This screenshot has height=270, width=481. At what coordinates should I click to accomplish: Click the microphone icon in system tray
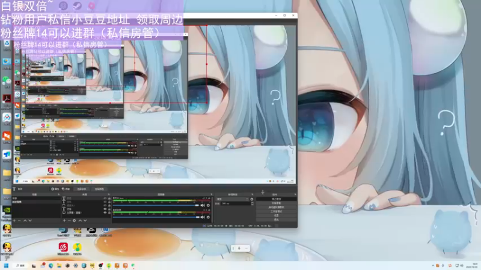[x=443, y=266]
